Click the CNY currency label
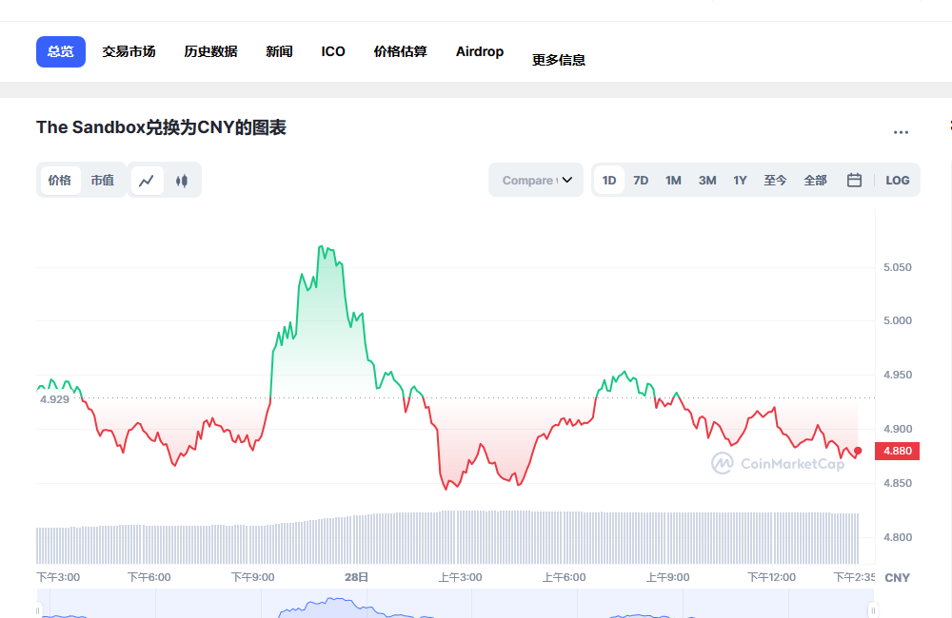The height and width of the screenshot is (618, 952). (x=898, y=578)
